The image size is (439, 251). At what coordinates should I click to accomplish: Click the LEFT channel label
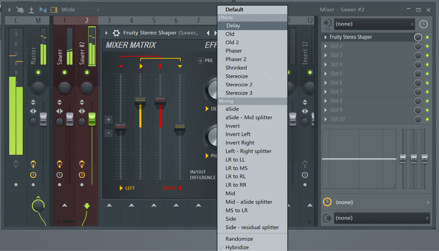130,188
